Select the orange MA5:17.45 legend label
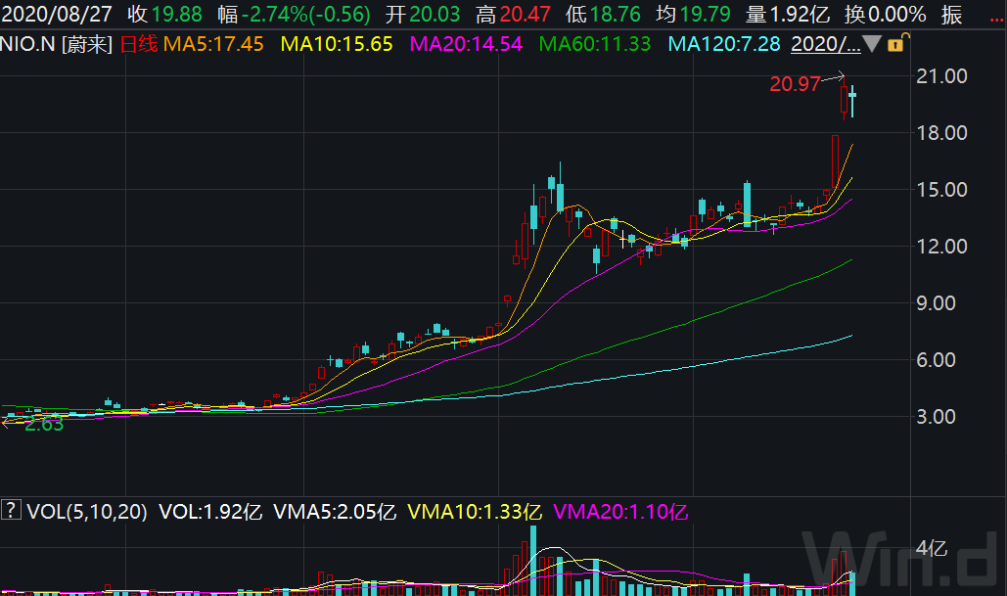This screenshot has height=596, width=1007. click(x=213, y=44)
